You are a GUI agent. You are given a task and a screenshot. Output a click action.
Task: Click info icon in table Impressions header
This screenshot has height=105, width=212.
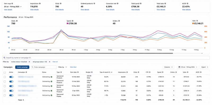click(127, 72)
